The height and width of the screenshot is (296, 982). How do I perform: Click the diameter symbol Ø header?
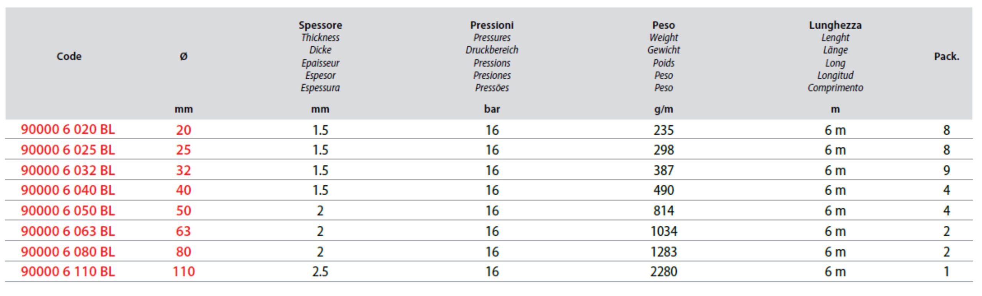coord(184,56)
